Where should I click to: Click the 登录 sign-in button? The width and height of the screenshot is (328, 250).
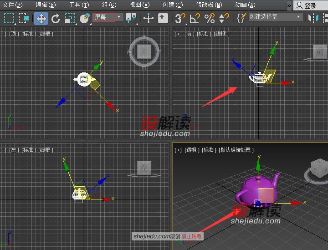[310, 5]
